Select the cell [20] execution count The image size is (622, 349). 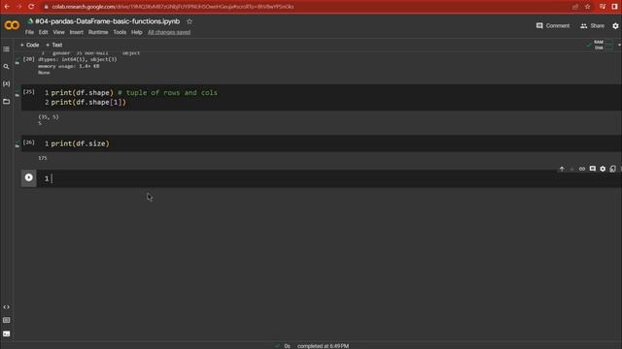(x=28, y=59)
